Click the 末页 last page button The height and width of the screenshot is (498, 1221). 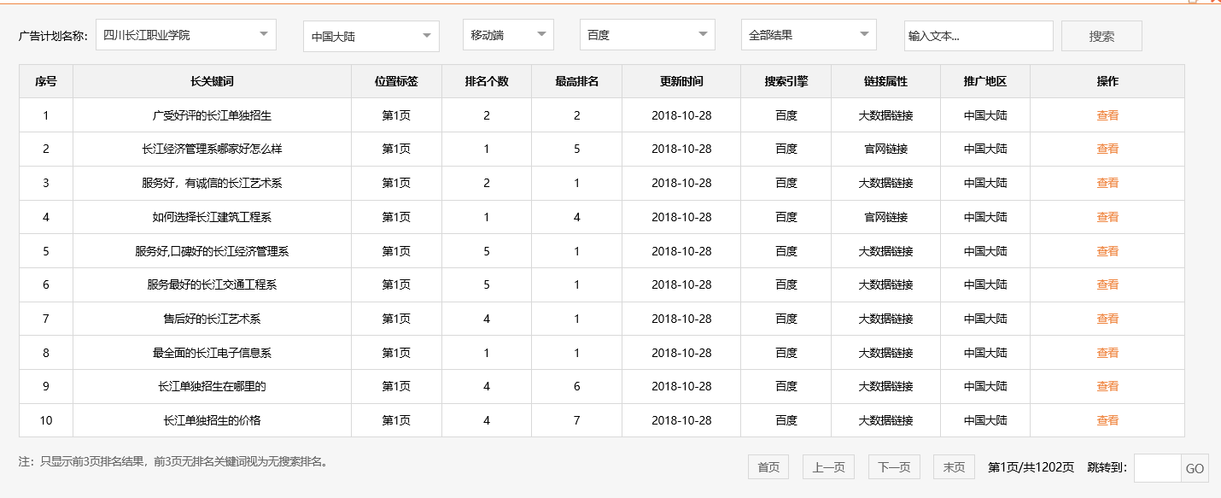[953, 466]
